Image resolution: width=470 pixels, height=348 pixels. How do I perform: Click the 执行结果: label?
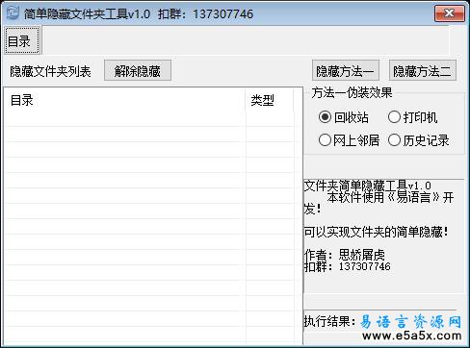(330, 321)
